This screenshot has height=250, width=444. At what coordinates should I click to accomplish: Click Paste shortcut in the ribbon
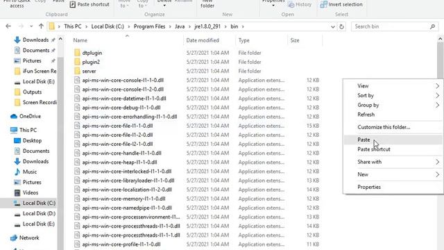[x=89, y=4]
